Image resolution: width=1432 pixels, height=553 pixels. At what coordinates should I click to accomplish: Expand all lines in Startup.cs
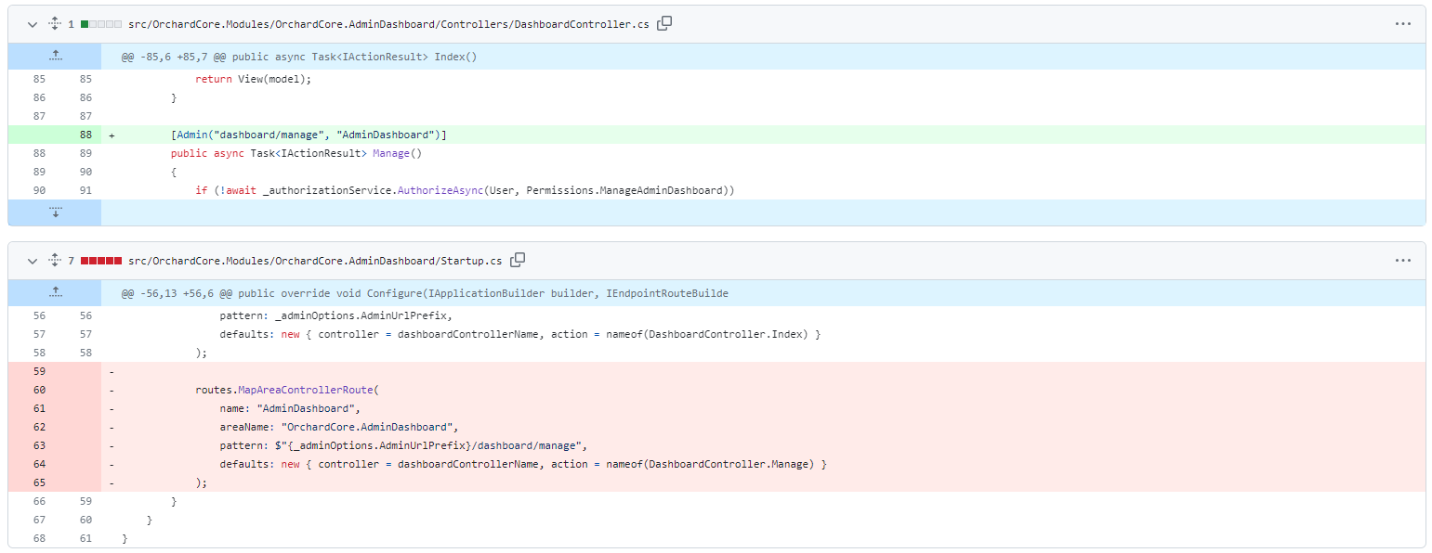[55, 261]
